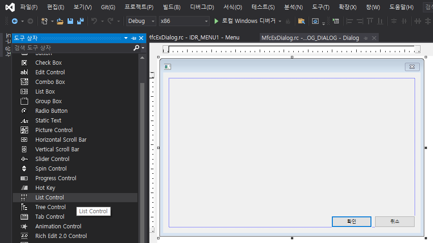Open the toolbox window options dropdown
The width and height of the screenshot is (433, 243).
pyautogui.click(x=126, y=38)
